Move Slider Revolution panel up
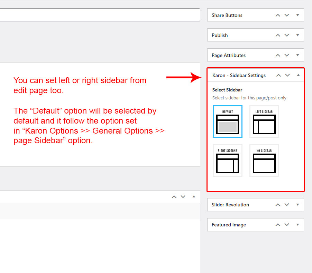 point(278,205)
